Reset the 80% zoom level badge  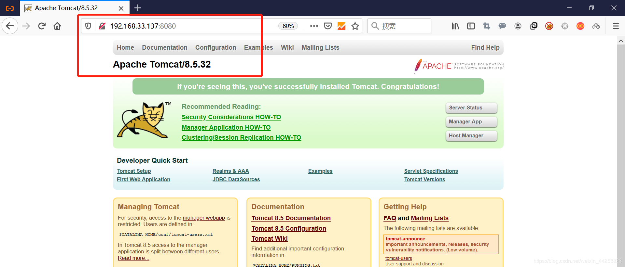point(288,26)
